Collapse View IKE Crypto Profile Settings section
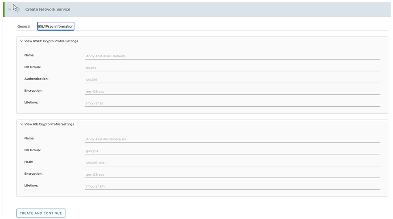 coord(22,124)
